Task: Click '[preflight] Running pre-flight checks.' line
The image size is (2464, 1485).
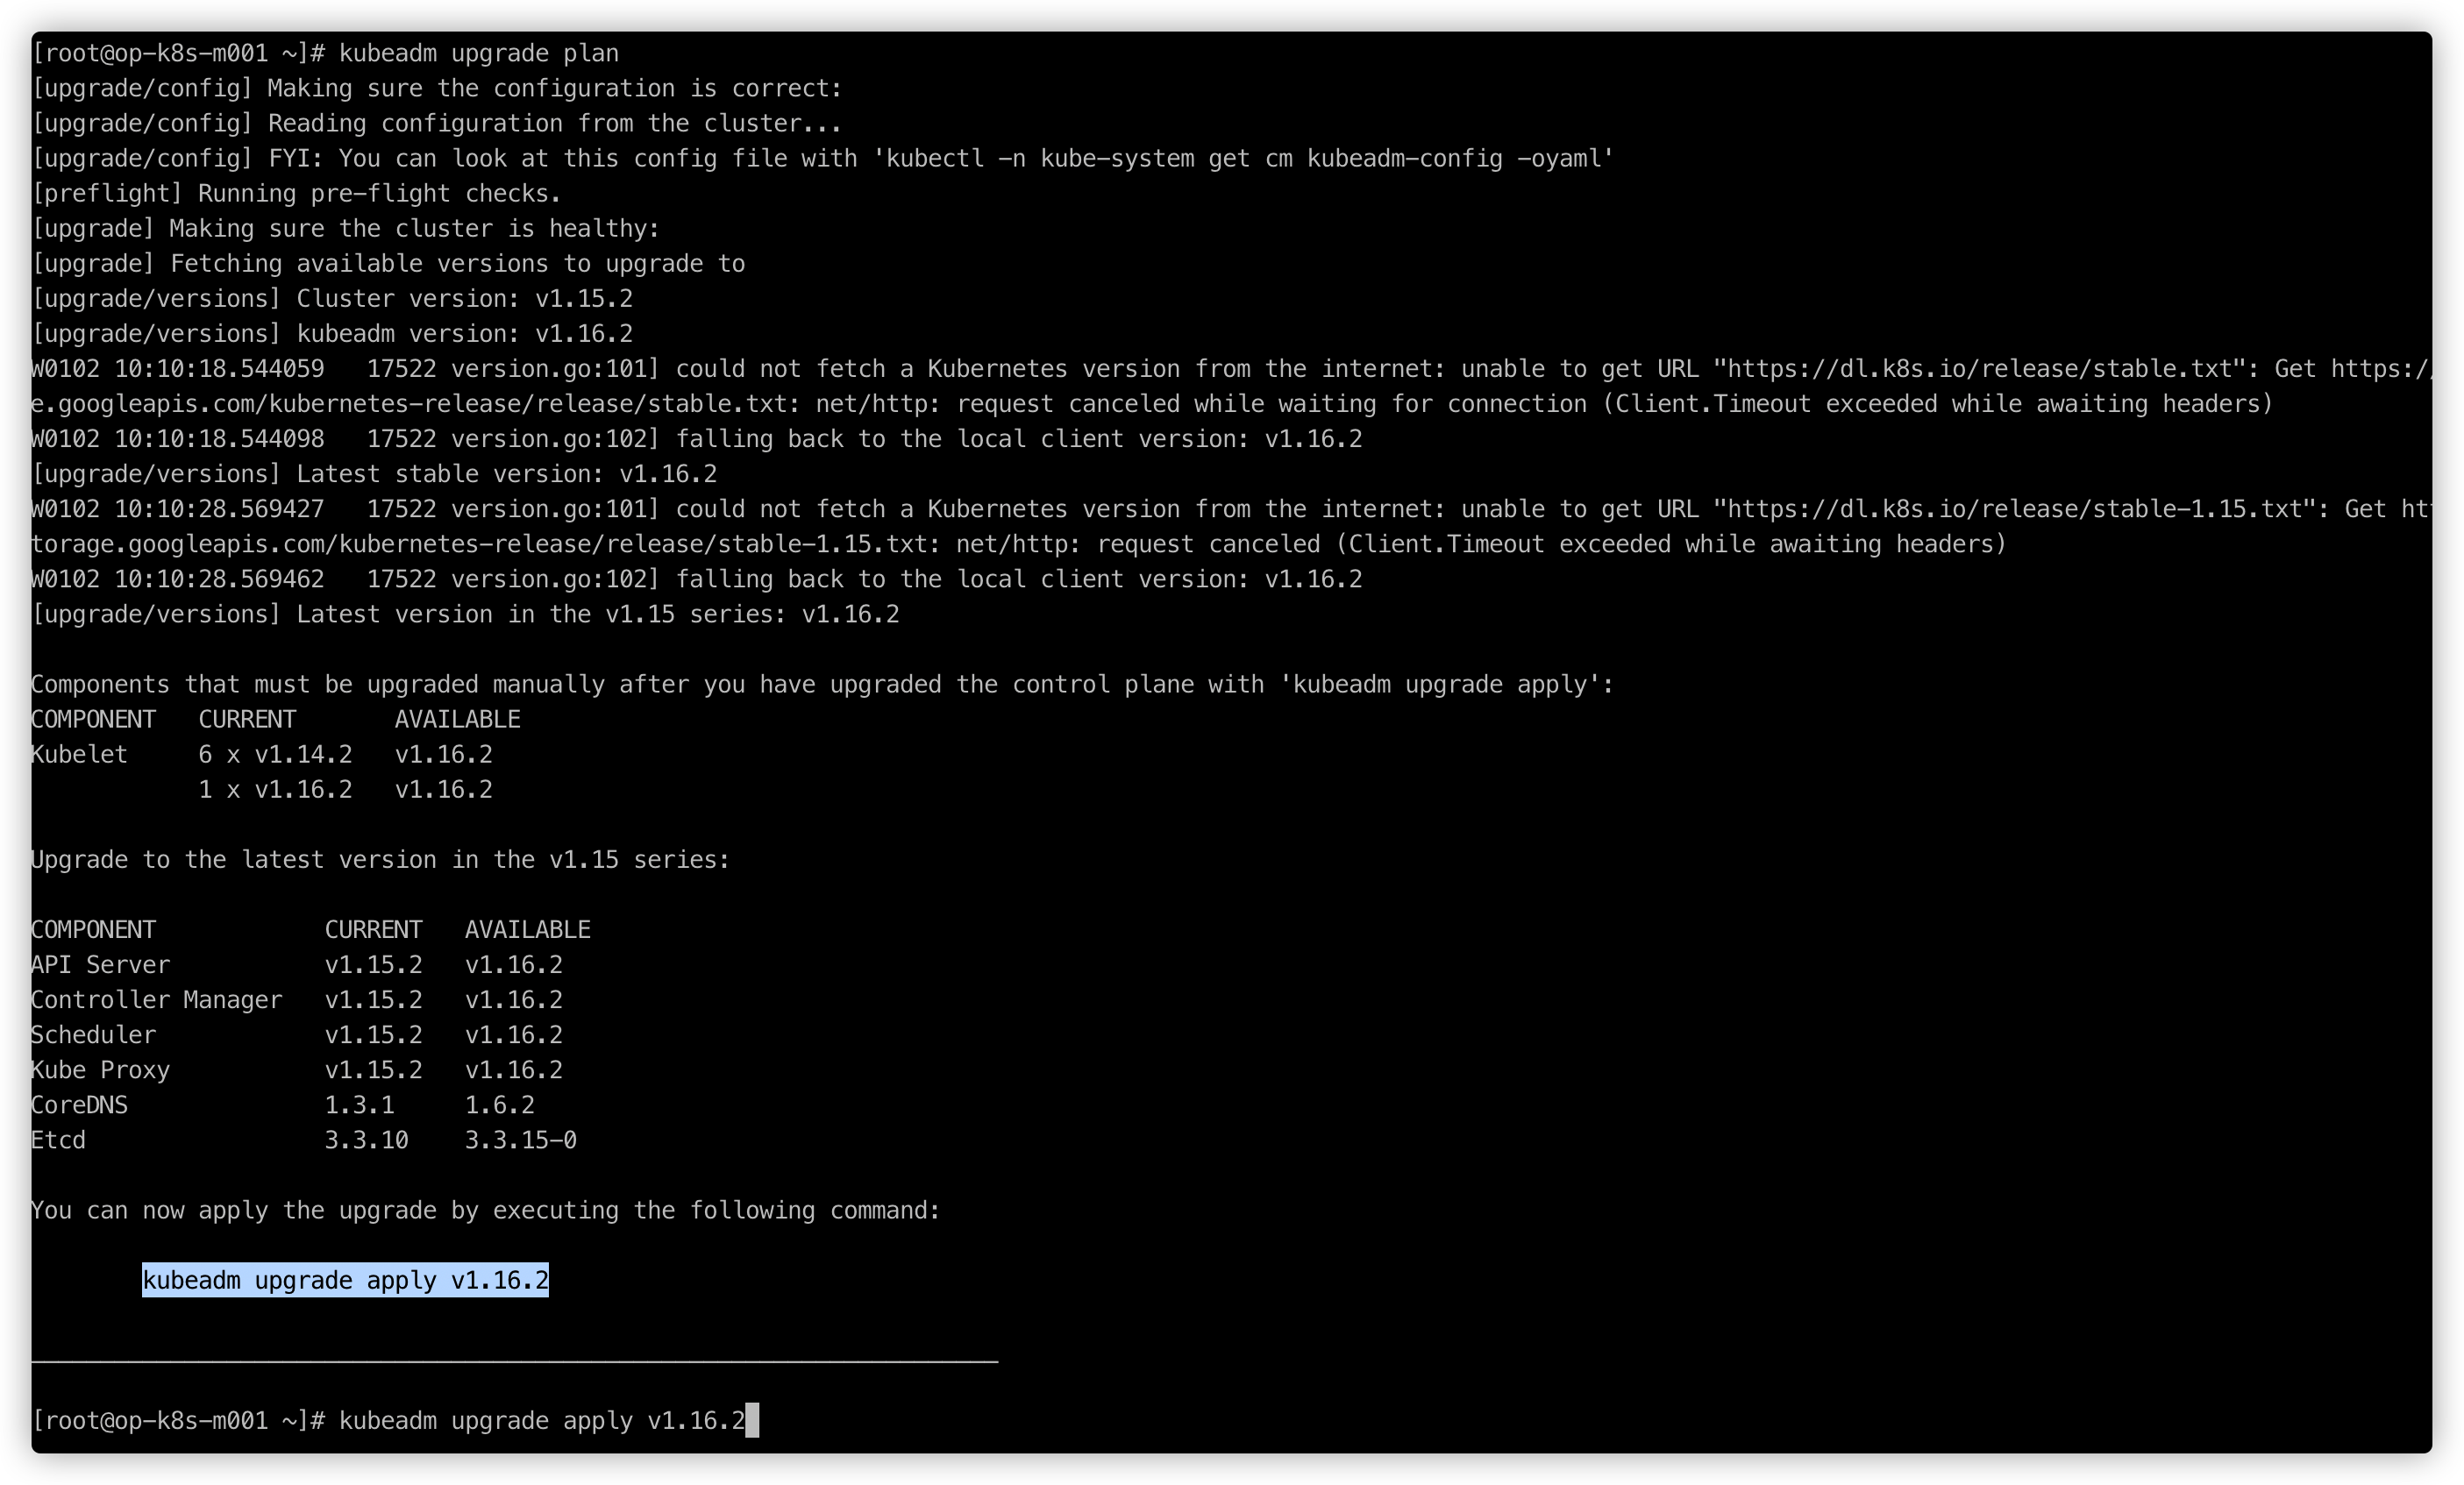Action: pos(297,193)
